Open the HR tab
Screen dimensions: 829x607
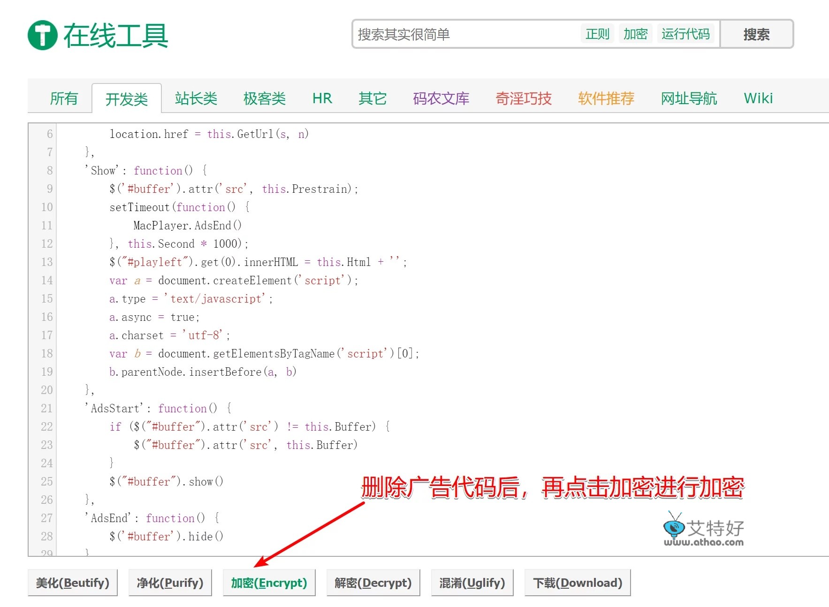pyautogui.click(x=322, y=99)
